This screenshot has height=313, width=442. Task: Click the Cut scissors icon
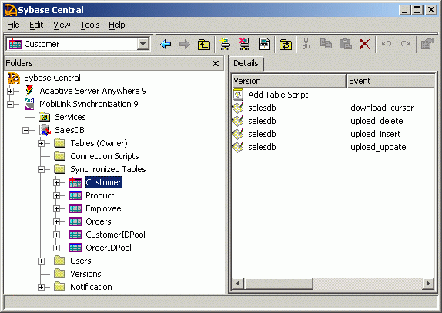(x=306, y=44)
